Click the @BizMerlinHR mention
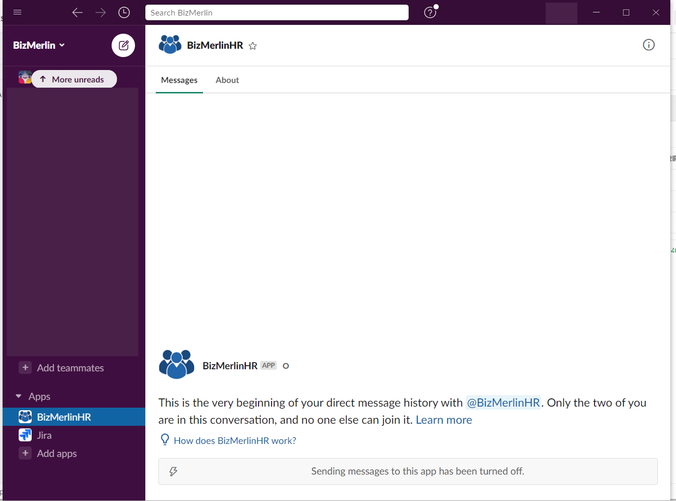Image resolution: width=676 pixels, height=501 pixels. tap(503, 402)
